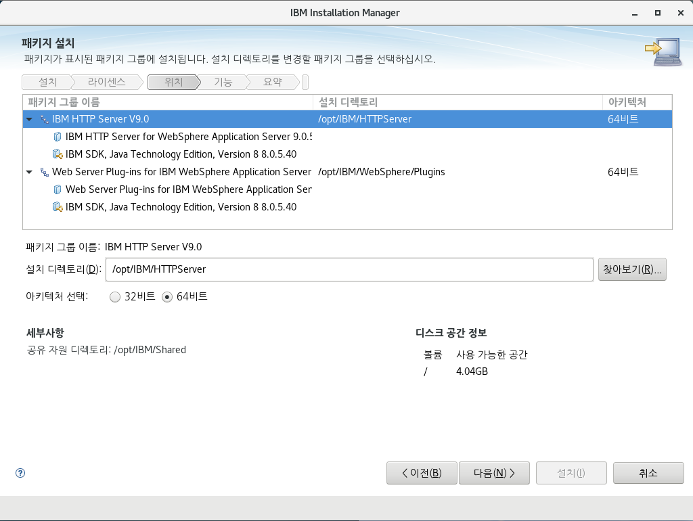
Task: Click the SDK icon under the Web Server Plug-ins group
Action: coord(58,207)
